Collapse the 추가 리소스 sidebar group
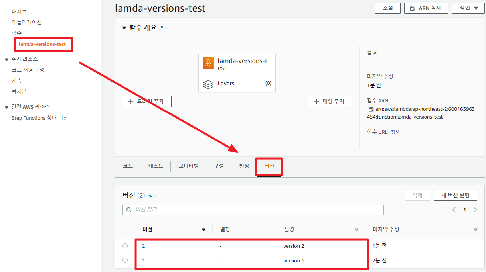486x272 pixels. pyautogui.click(x=6, y=59)
